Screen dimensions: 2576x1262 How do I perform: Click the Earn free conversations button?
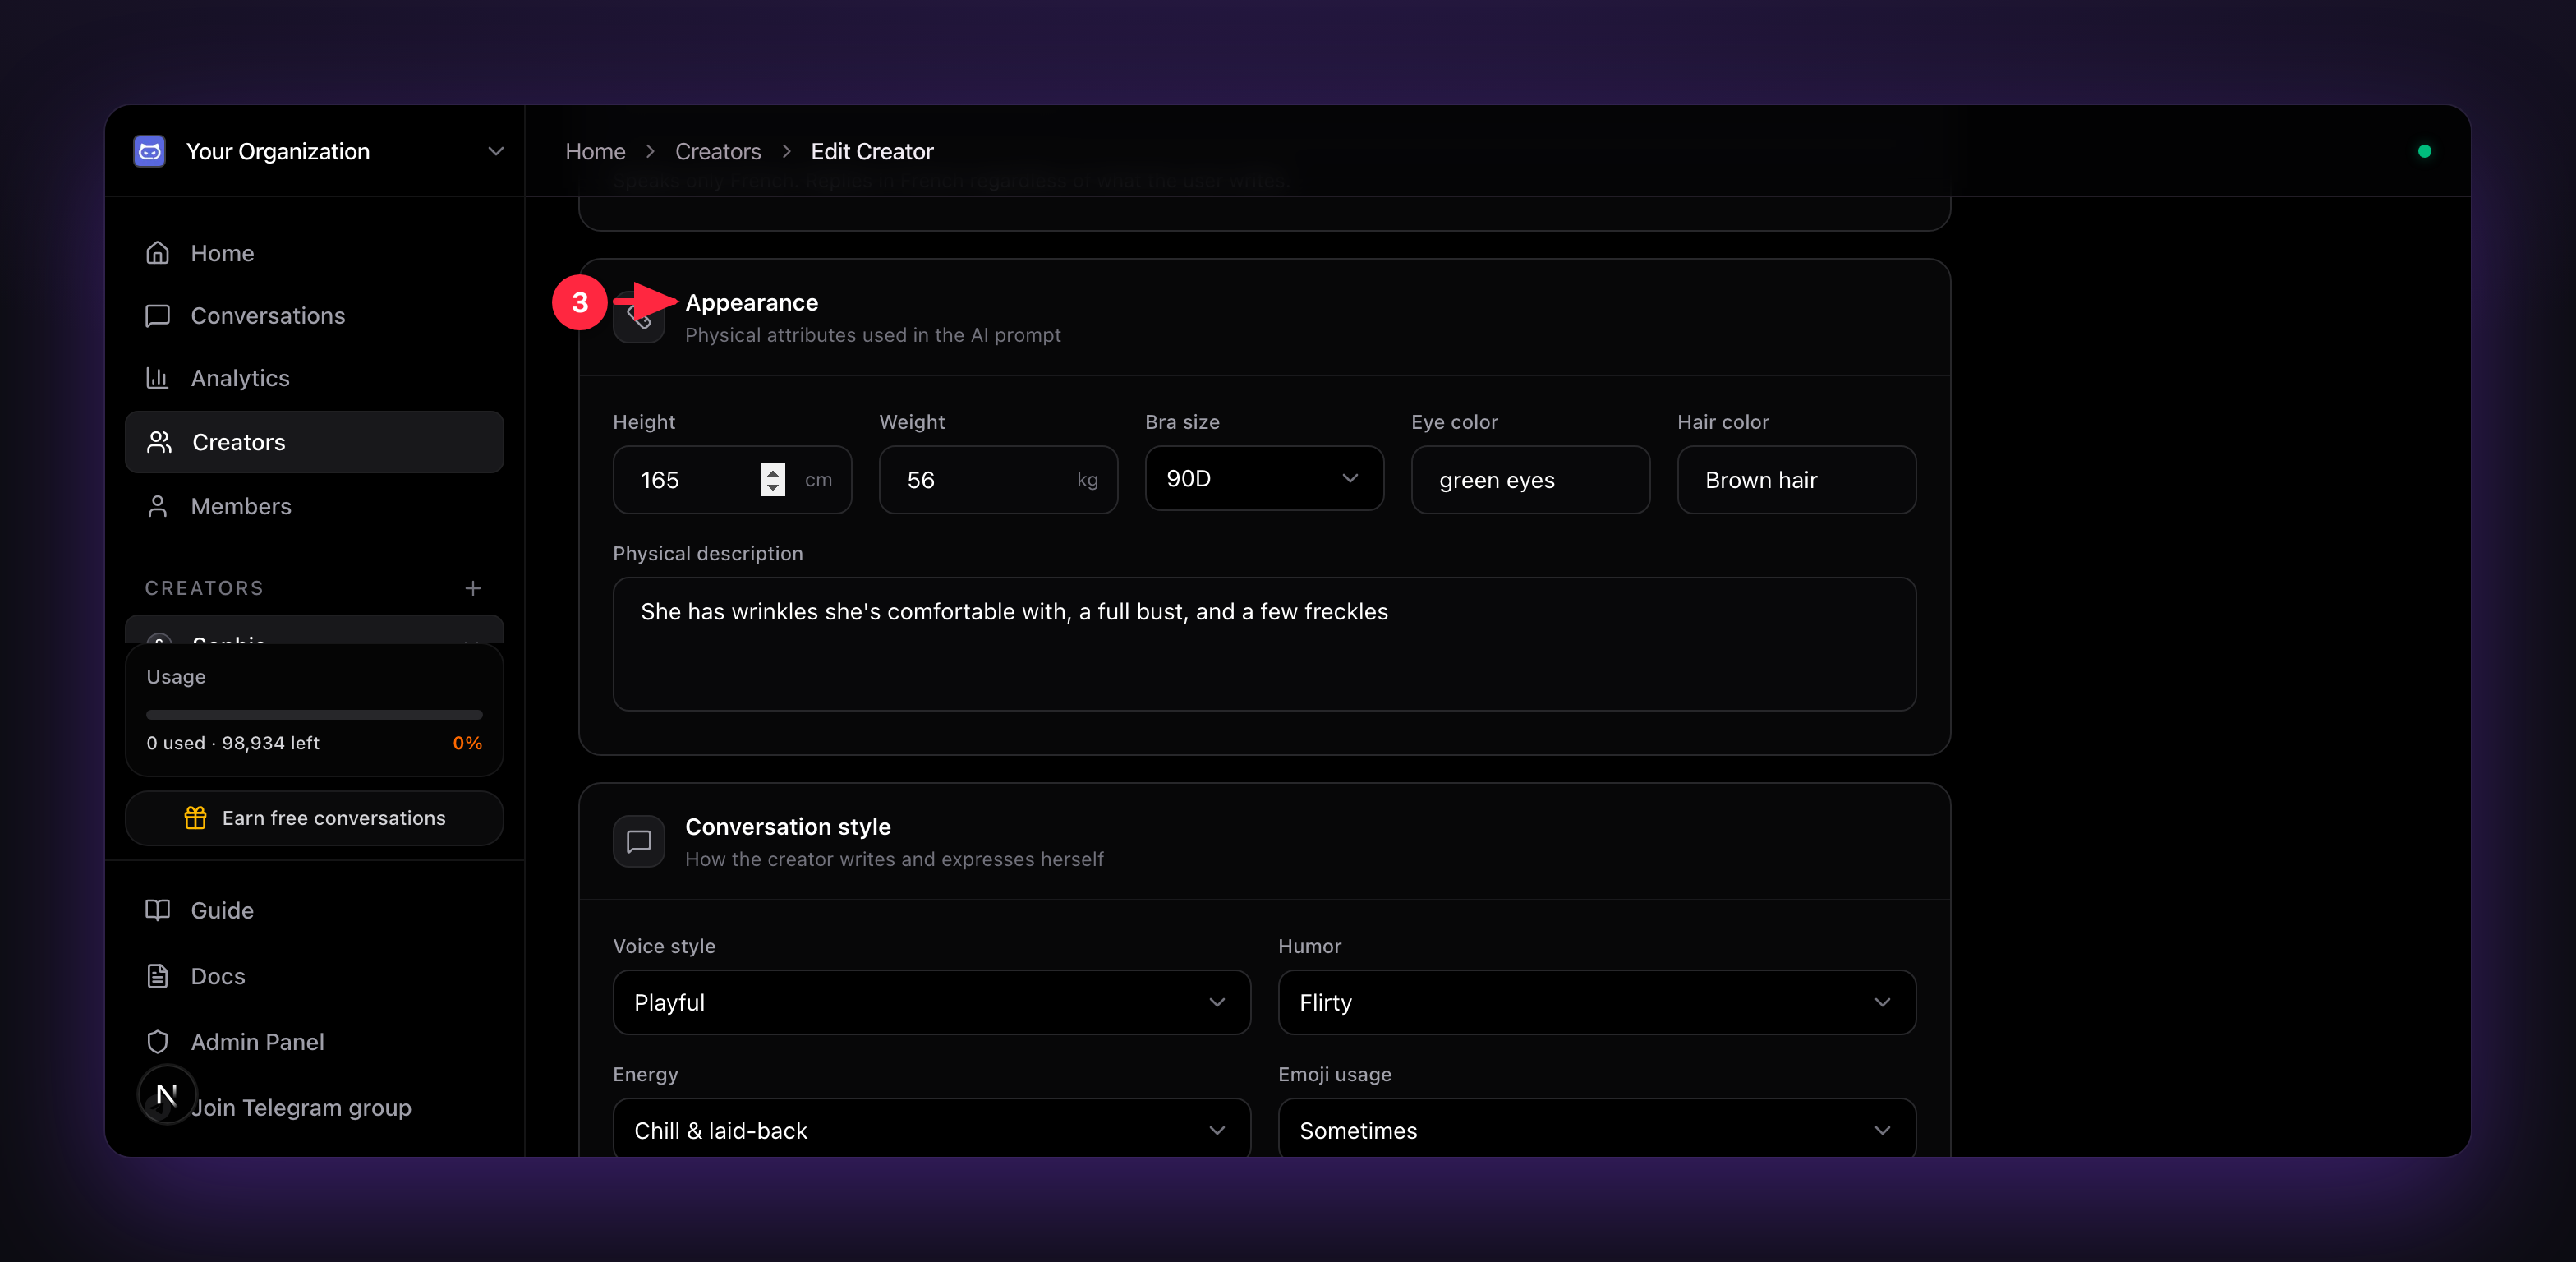[314, 818]
